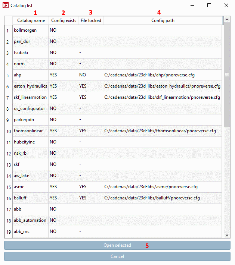Viewport: 235px width, 265px height.
Task: Click the balluff pnoreverse.cfg config path
Action: [162, 198]
